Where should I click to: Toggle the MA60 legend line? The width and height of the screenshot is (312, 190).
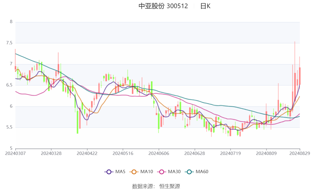click(197, 172)
